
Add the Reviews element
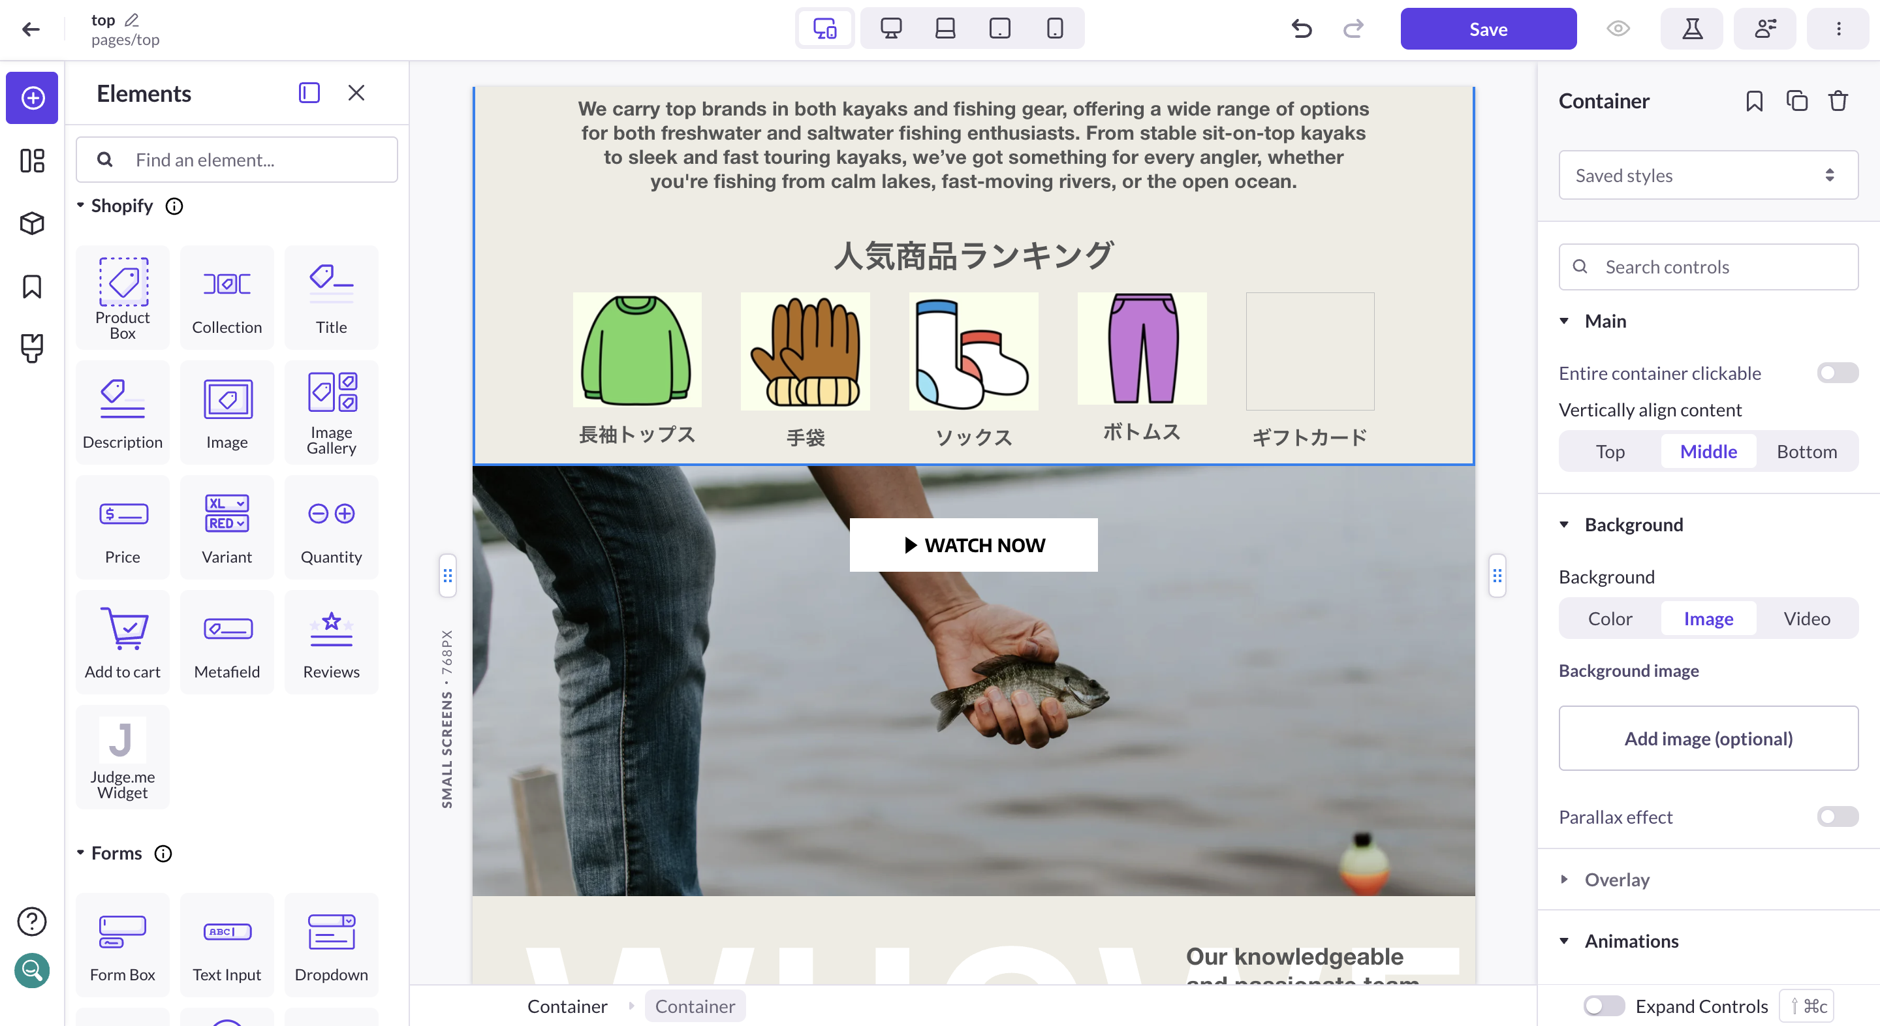click(x=332, y=642)
